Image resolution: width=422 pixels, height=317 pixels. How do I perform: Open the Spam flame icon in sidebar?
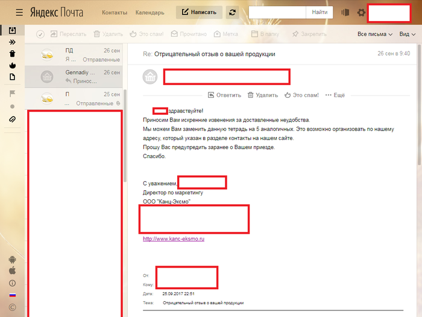[x=13, y=65]
